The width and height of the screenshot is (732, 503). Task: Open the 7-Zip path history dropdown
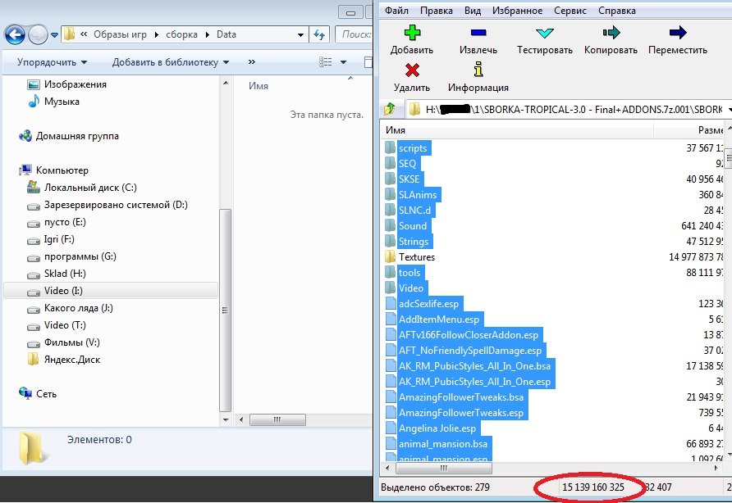(726, 109)
